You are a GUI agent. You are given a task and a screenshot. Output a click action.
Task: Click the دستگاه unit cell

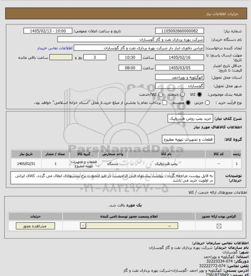(x=113, y=164)
